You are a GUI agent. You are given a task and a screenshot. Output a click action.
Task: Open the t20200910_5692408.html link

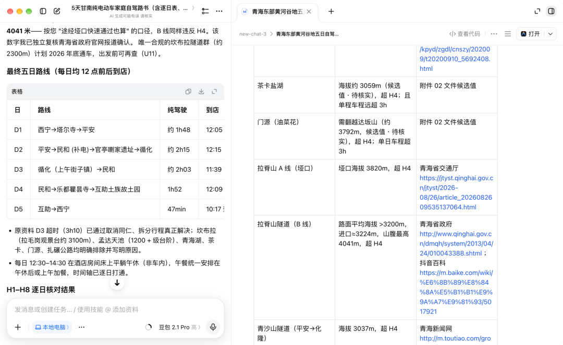(455, 59)
